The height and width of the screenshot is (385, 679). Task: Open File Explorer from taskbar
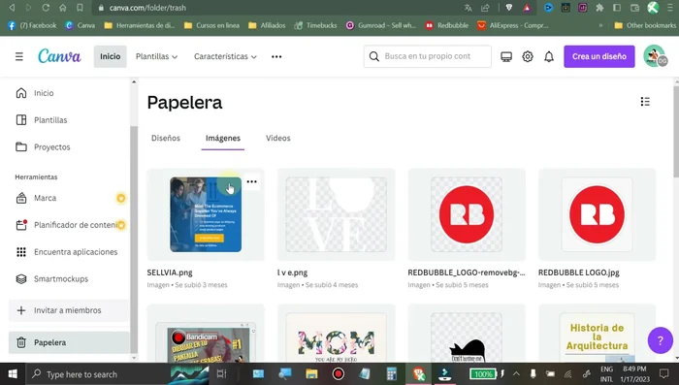click(x=311, y=373)
